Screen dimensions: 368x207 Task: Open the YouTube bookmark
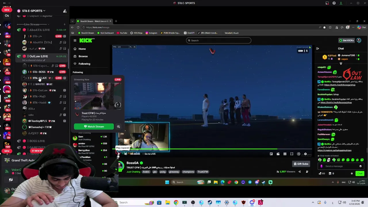122,33
